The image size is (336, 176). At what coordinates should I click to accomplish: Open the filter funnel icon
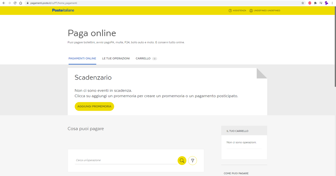[x=193, y=161]
